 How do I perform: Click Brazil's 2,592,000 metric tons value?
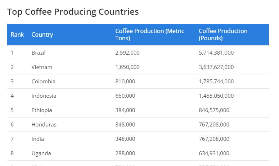(127, 53)
